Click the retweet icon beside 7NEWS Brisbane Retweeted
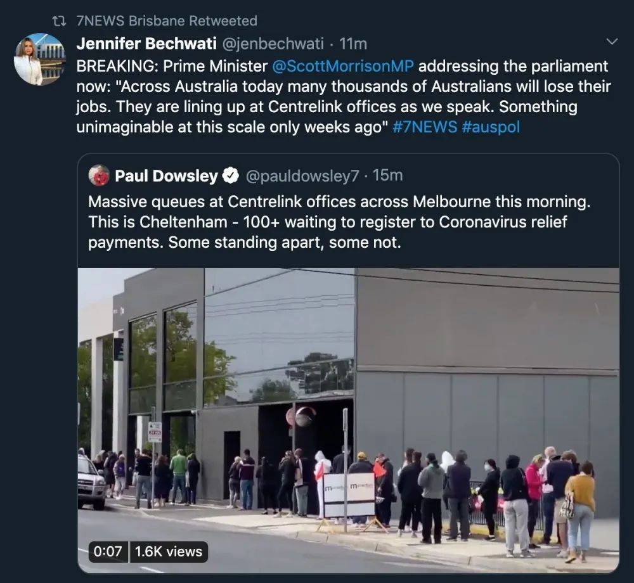634x583 pixels. 60,21
